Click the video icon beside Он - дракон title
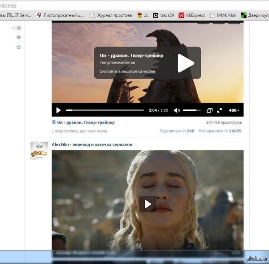The height and width of the screenshot is (264, 269). (x=54, y=122)
